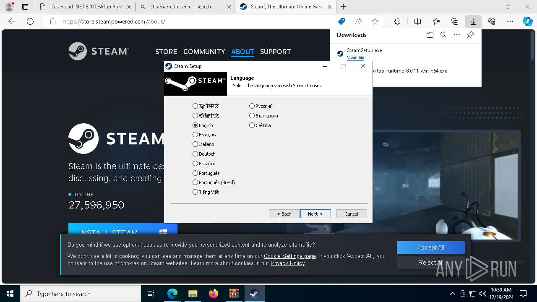
Task: Choose Português (Brasil) option
Action: pos(214,182)
